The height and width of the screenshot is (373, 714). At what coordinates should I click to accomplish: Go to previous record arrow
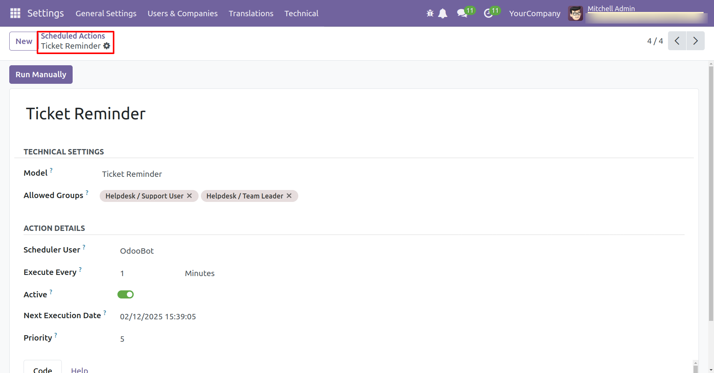tap(677, 41)
